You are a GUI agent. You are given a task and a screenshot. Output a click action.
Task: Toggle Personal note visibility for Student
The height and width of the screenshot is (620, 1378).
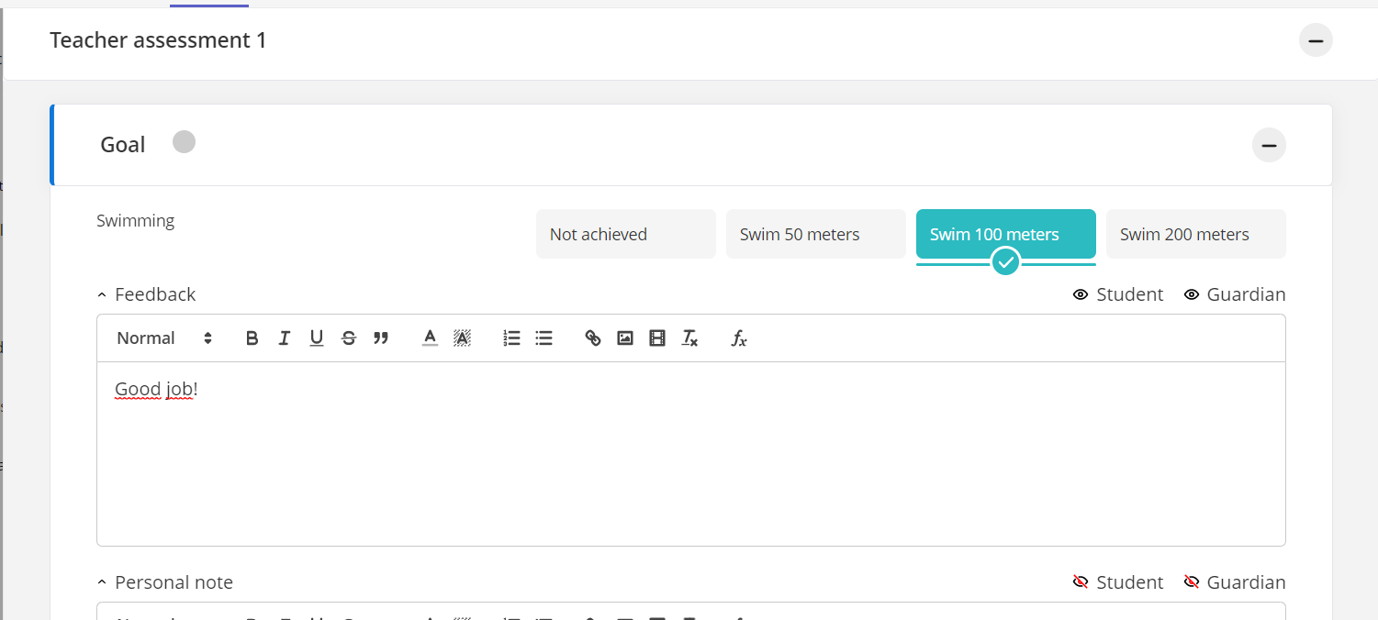pyautogui.click(x=1118, y=582)
